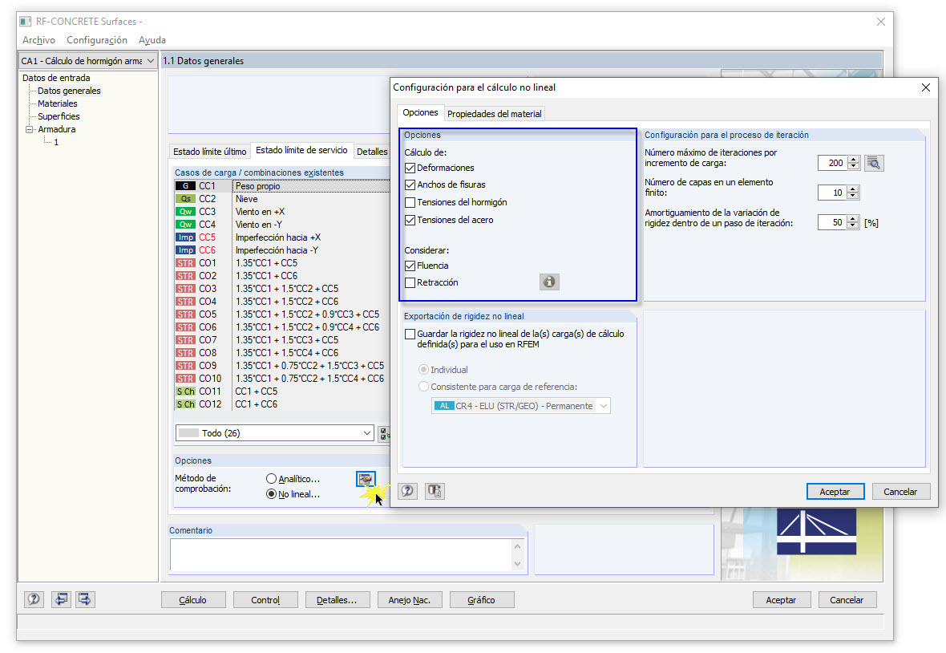This screenshot has height=653, width=946.
Task: Switch to Propiedades del material tab
Action: click(494, 113)
